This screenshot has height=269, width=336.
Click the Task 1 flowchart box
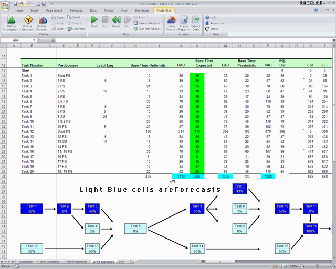31,209
